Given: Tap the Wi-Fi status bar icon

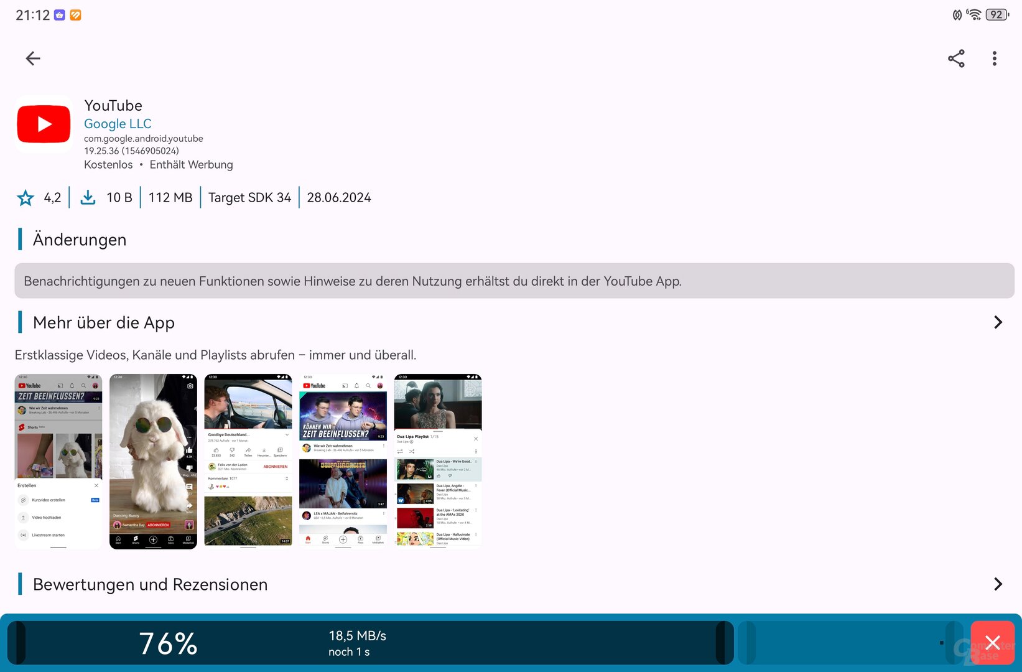Looking at the screenshot, I should (974, 14).
